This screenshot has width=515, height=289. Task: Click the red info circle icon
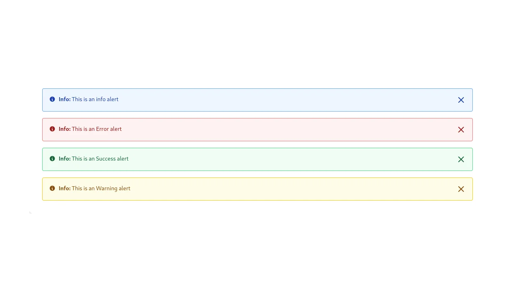click(52, 129)
